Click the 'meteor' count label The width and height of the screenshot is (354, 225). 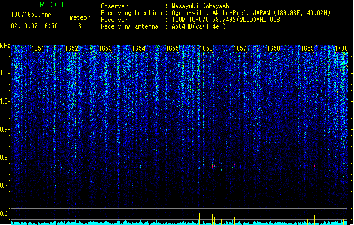click(80, 17)
